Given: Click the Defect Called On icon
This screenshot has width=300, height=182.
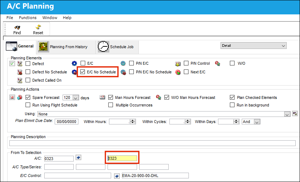Looking at the screenshot, I should [20, 80].
